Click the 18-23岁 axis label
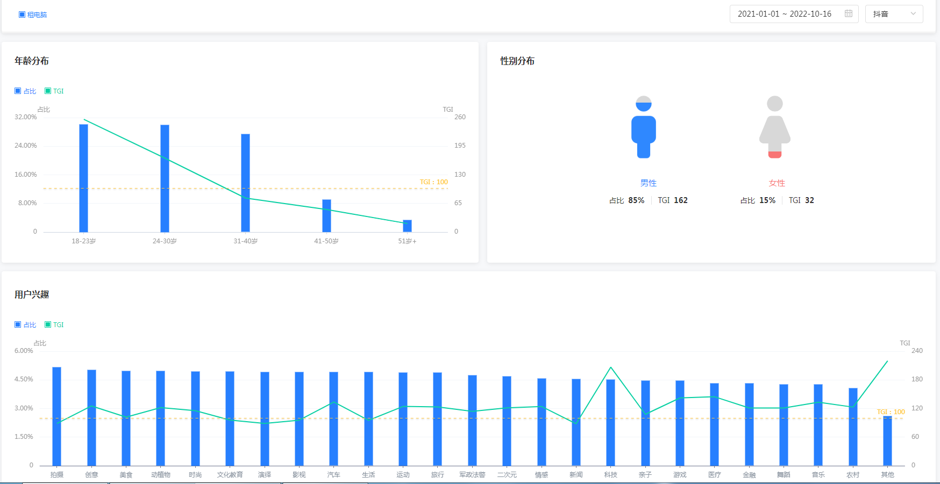 tap(84, 241)
